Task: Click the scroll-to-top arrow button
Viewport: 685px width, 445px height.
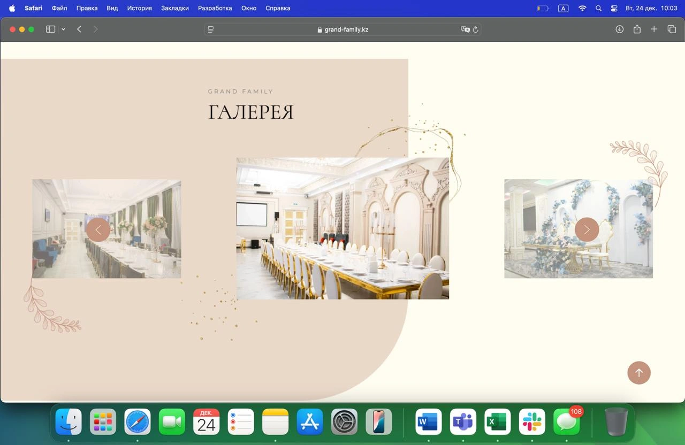Action: 639,373
